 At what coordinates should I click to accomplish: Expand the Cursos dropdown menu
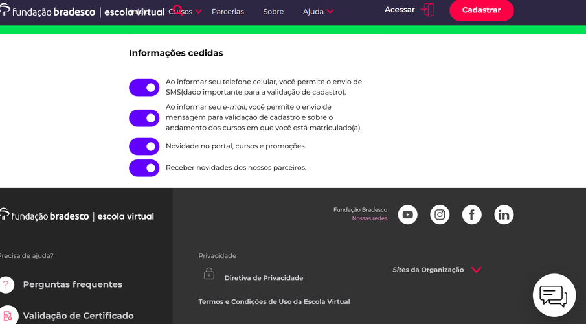185,12
